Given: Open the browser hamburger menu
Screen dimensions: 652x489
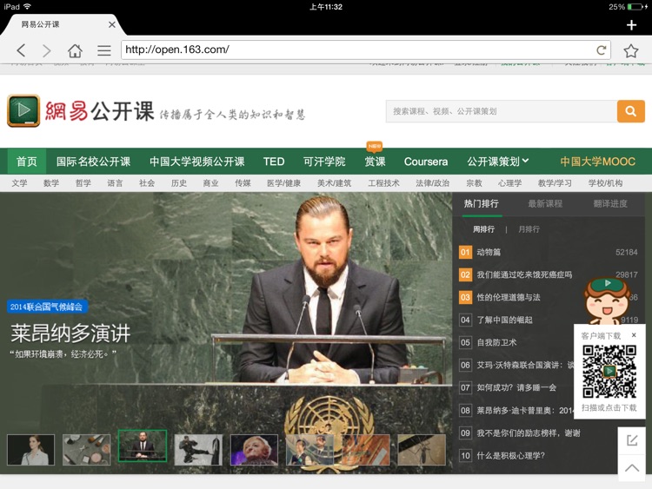Looking at the screenshot, I should point(104,50).
